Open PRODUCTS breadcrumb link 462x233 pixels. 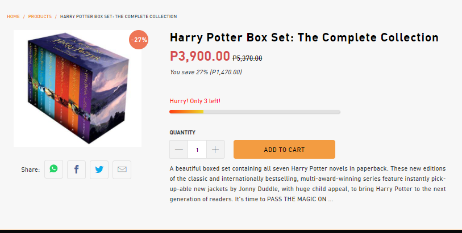click(x=40, y=16)
